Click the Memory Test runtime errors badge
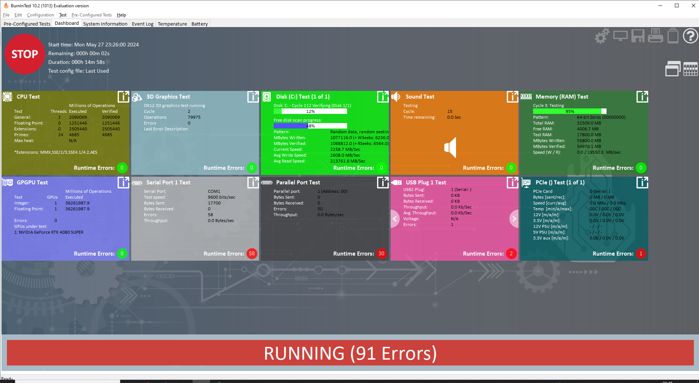The width and height of the screenshot is (699, 383). point(641,168)
